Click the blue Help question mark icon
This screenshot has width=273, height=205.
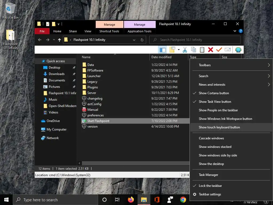(x=241, y=31)
